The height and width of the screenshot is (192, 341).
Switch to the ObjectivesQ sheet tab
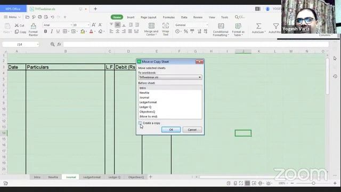click(136, 177)
